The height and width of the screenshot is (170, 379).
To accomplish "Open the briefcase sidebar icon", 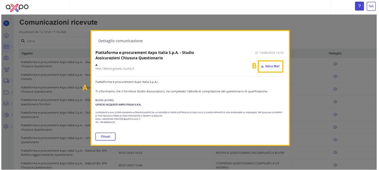I will 7,58.
